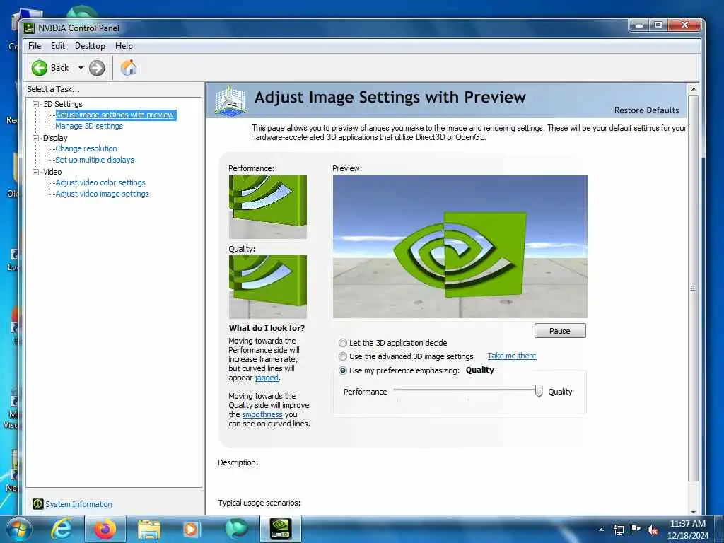Pause the 3D preview animation

coord(560,331)
